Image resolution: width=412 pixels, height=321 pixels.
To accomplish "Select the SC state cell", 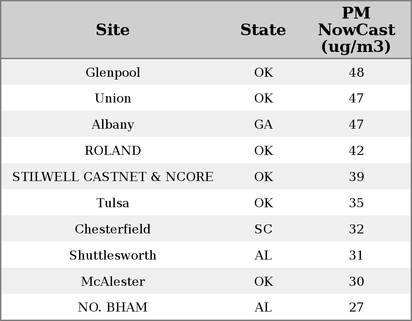I will click(263, 229).
